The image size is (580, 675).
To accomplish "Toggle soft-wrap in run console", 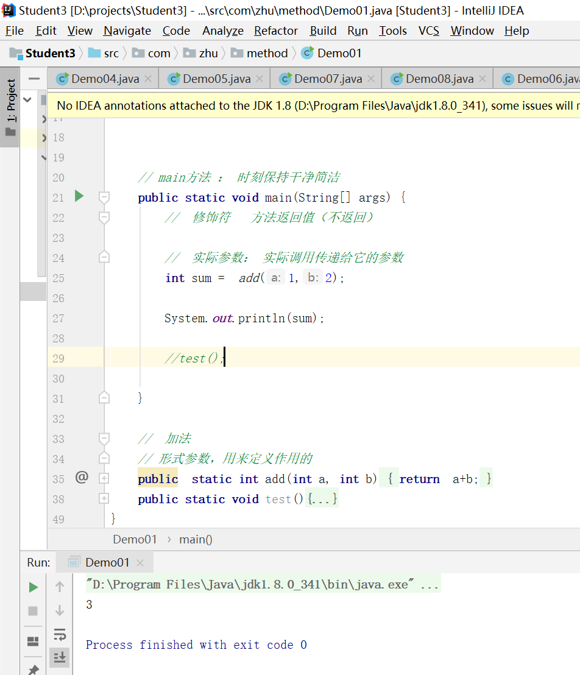I will click(60, 634).
